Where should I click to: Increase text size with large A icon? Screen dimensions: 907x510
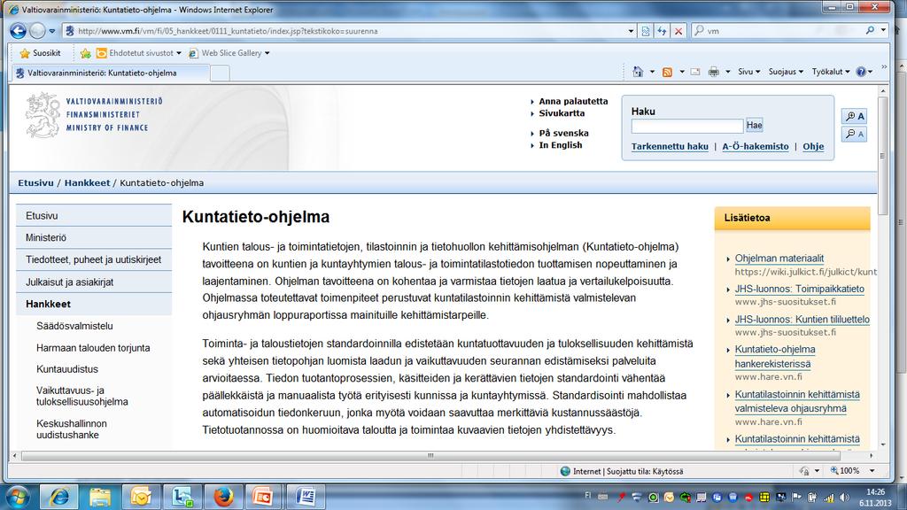pos(855,116)
